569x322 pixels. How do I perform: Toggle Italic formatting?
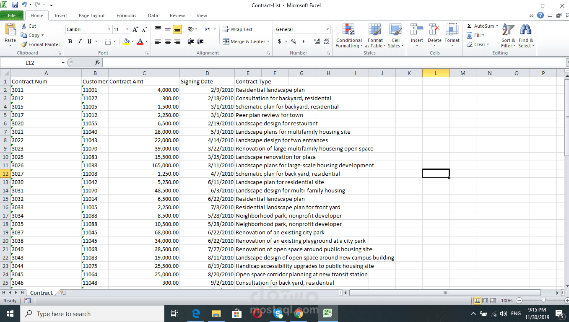click(x=80, y=42)
